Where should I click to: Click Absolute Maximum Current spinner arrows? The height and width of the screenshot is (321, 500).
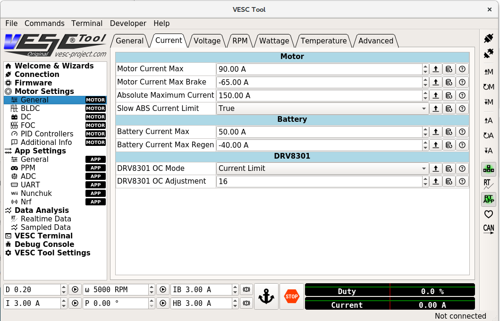(x=425, y=95)
